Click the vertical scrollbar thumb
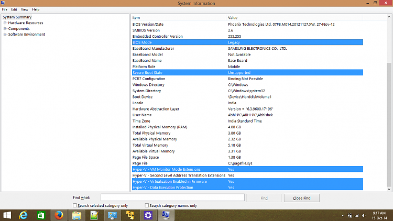The width and height of the screenshot is (393, 221). click(x=389, y=125)
